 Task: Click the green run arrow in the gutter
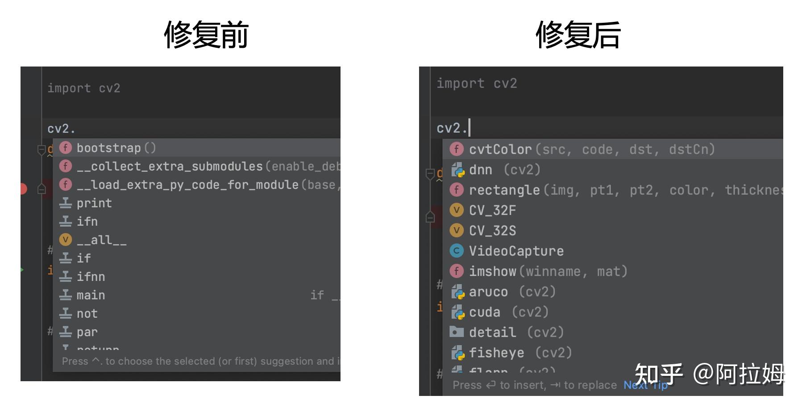[x=21, y=270]
